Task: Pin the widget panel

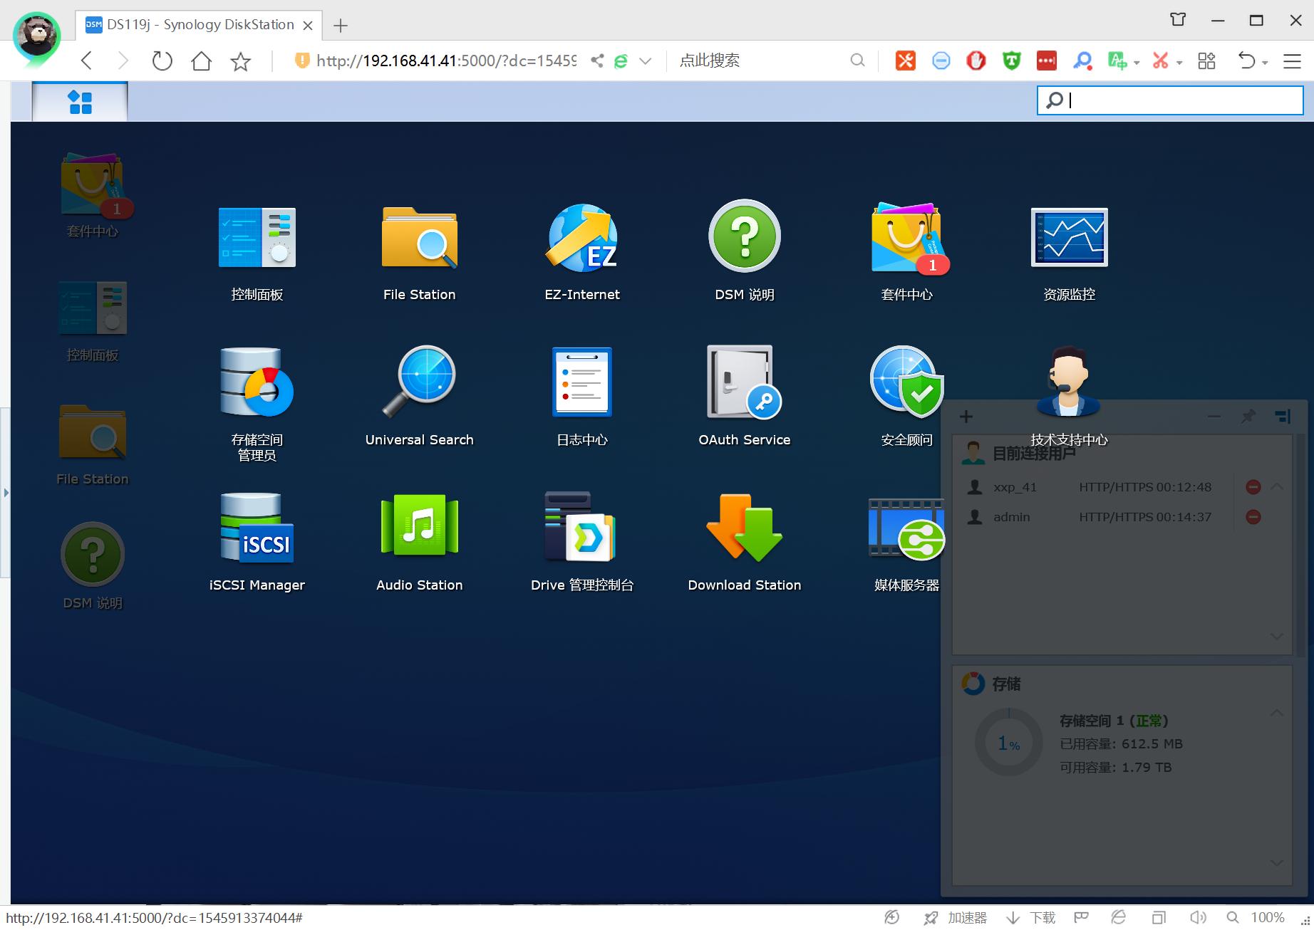Action: pyautogui.click(x=1248, y=417)
